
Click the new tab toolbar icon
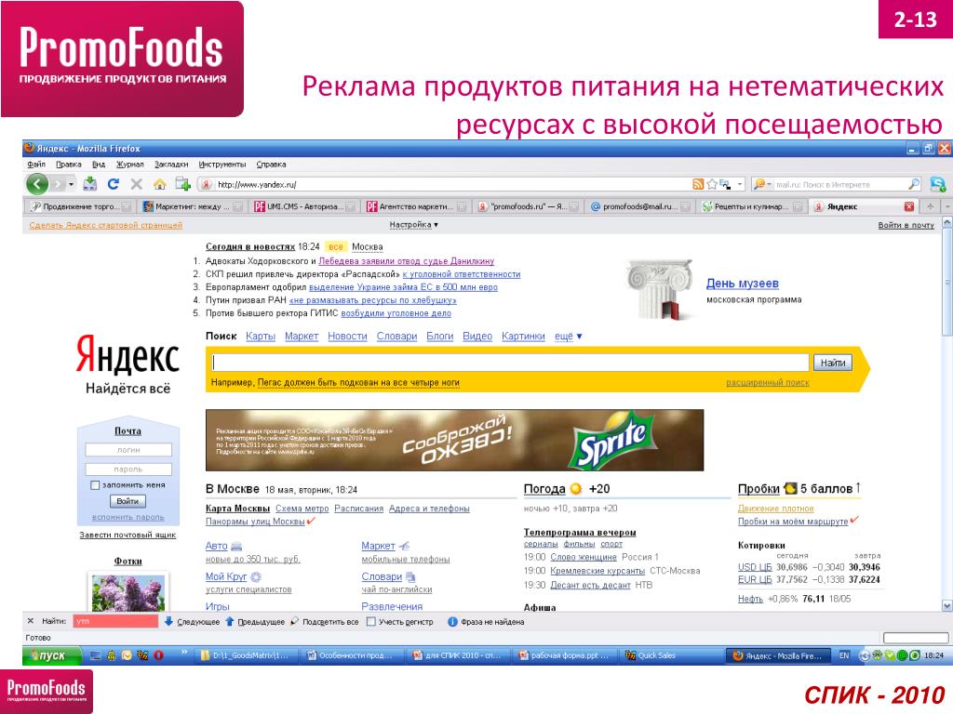183,184
